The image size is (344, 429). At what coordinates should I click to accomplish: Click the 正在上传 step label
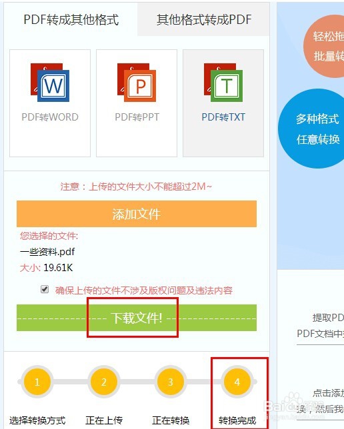pyautogui.click(x=104, y=420)
